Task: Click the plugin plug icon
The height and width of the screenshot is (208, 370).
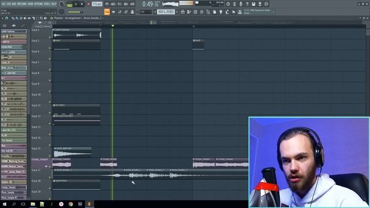Action: (221, 12)
